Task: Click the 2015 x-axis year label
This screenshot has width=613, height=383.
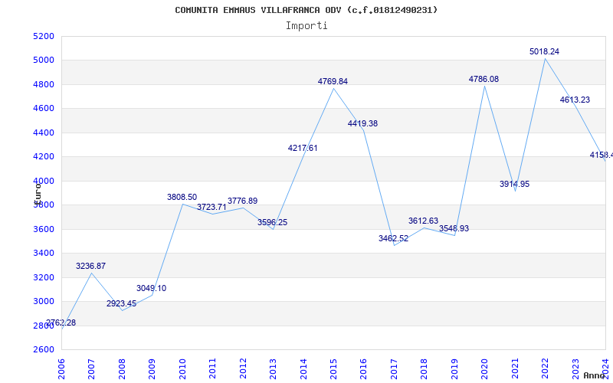Action: (x=333, y=369)
